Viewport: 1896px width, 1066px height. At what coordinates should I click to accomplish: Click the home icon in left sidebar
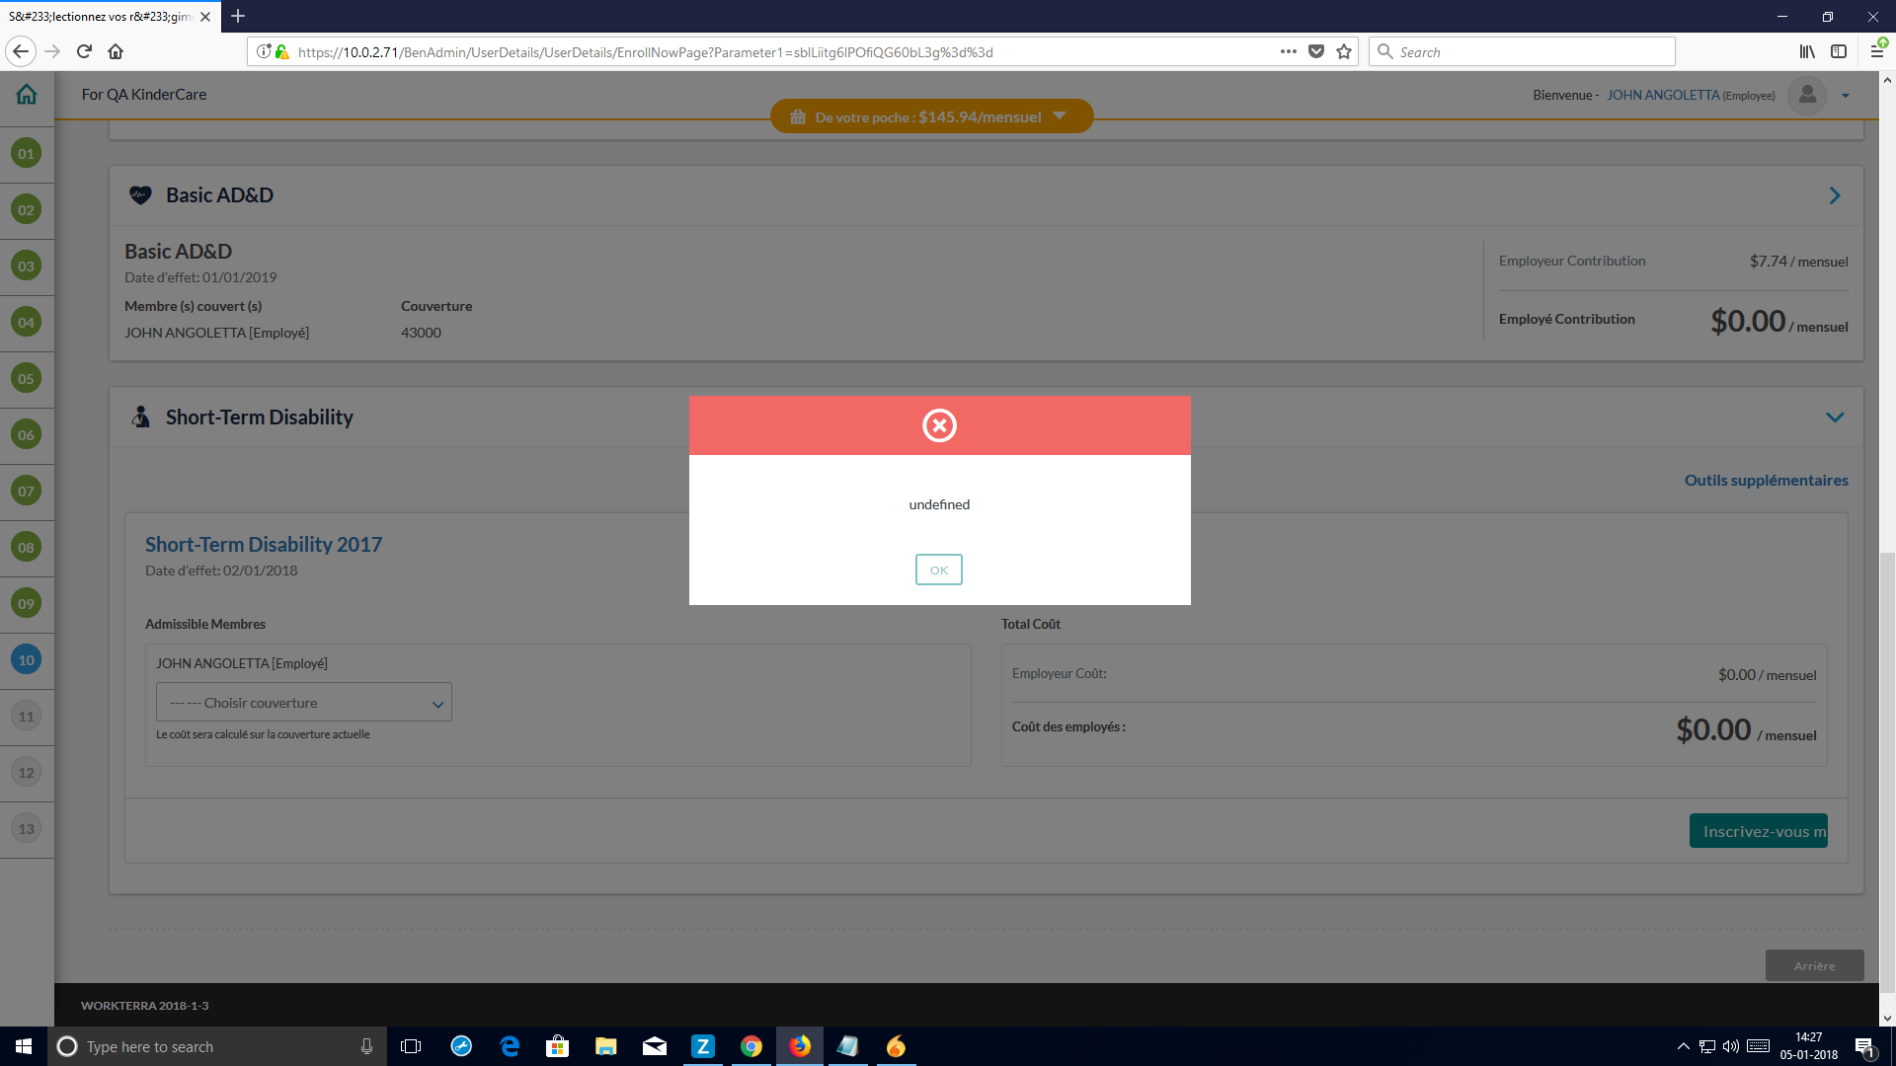click(x=27, y=95)
